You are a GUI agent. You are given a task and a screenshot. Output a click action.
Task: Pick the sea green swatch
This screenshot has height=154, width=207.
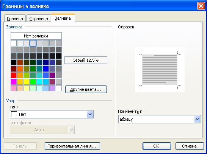(33, 75)
